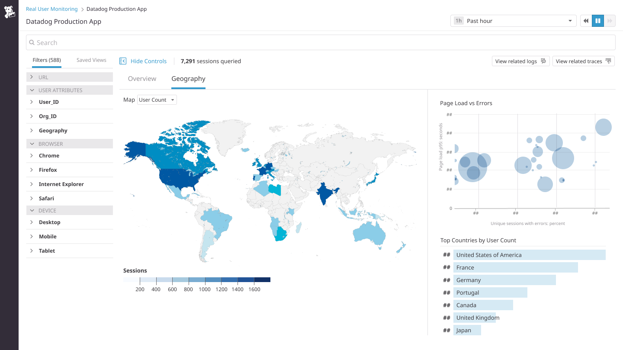The height and width of the screenshot is (350, 623).
Task: Open the Real User Monitoring breadcrumb link
Action: [51, 9]
